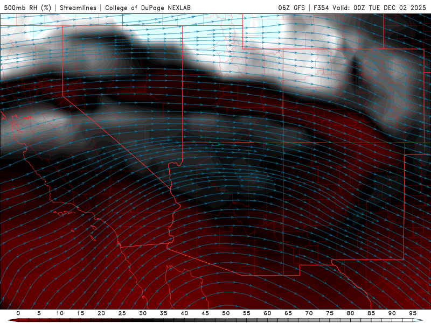Click the '25' color scale label
This screenshot has height=323, width=431.
(122, 313)
